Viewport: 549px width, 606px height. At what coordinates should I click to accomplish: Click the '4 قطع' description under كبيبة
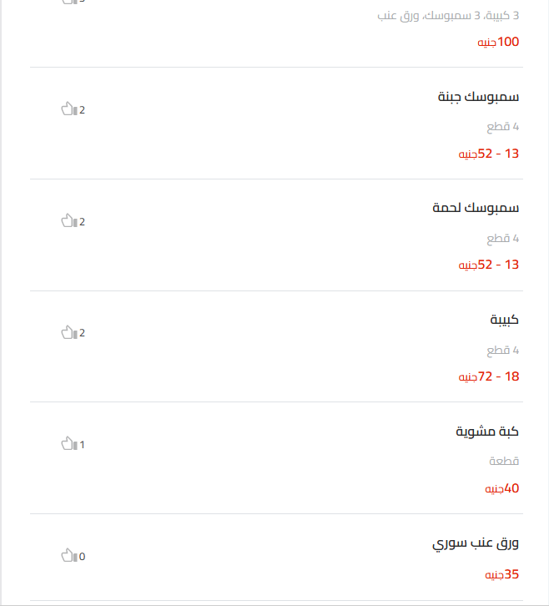point(503,350)
